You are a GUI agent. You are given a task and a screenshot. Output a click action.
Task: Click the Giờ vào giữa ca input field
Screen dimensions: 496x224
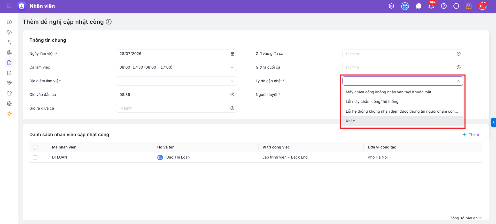(x=402, y=54)
